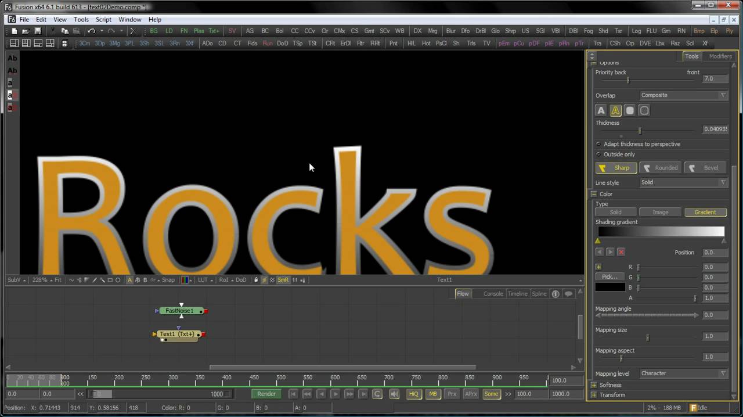Toggle APrx auto proxy mode
743x417 pixels.
[471, 394]
